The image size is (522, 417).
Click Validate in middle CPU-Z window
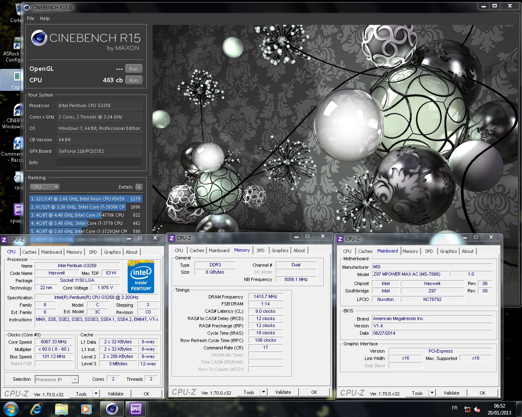(x=283, y=392)
